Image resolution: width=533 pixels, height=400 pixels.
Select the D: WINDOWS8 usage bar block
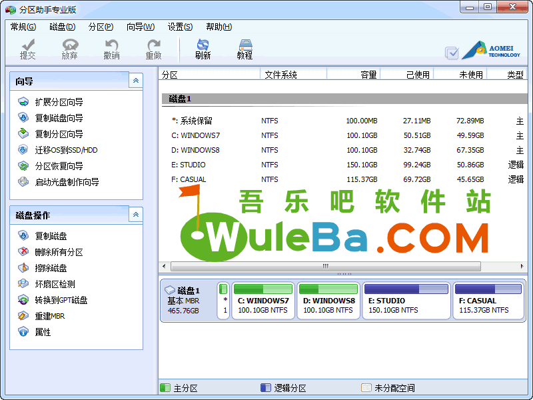coord(328,289)
